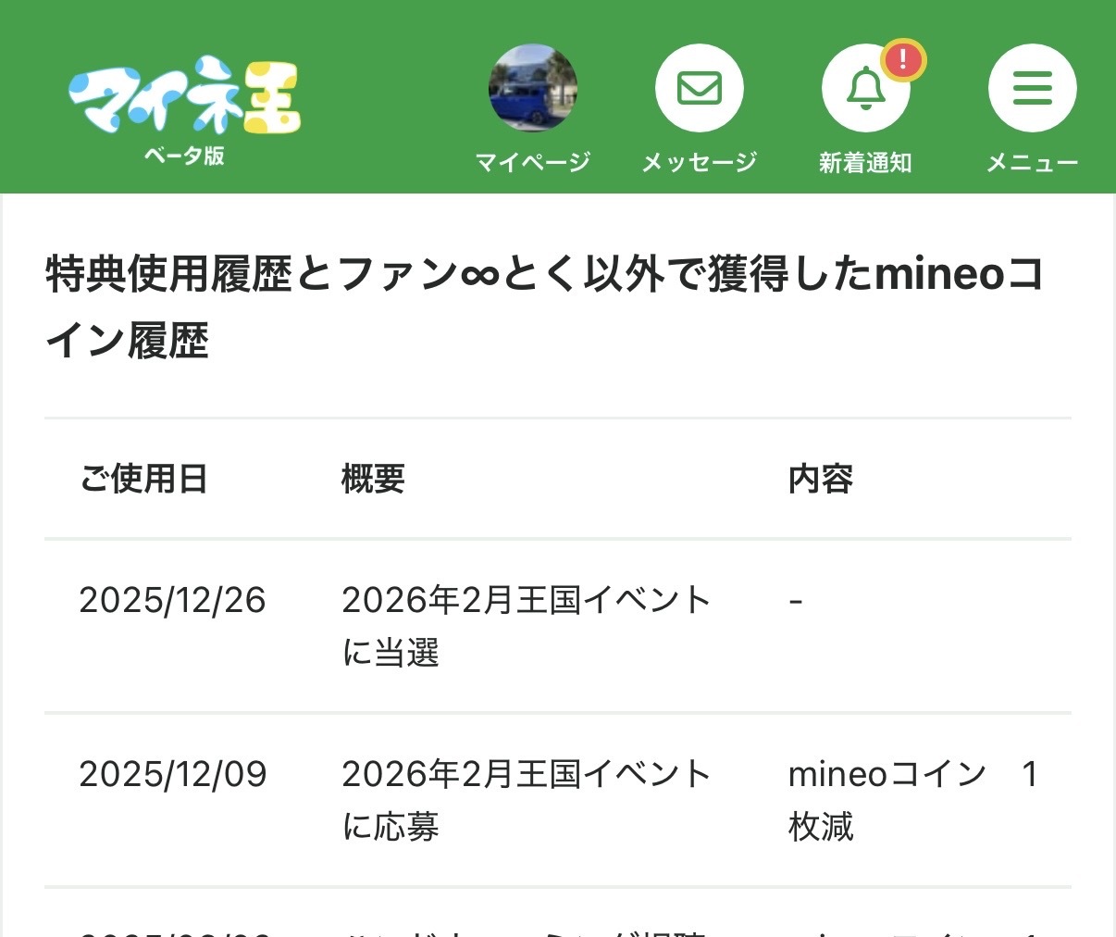
Task: Click the ベータ版 text under logo
Action: 184,156
